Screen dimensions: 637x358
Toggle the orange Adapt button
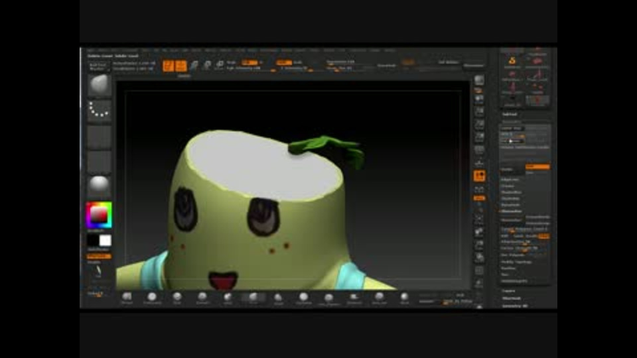(x=544, y=236)
